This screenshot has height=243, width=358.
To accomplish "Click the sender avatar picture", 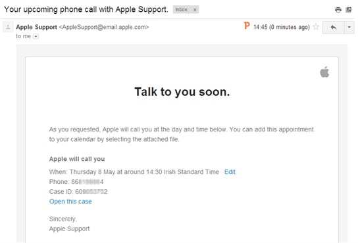I will [x=8, y=27].
